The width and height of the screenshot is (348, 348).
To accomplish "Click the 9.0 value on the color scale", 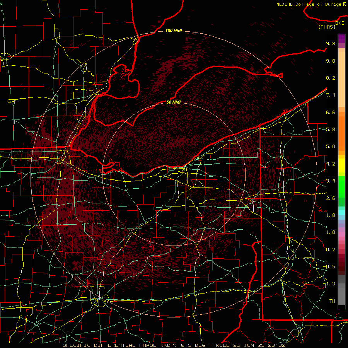I will point(331,61).
